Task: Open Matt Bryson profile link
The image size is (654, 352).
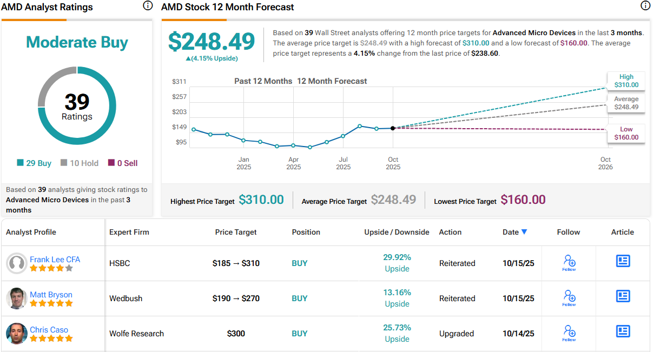Action: pyautogui.click(x=51, y=295)
